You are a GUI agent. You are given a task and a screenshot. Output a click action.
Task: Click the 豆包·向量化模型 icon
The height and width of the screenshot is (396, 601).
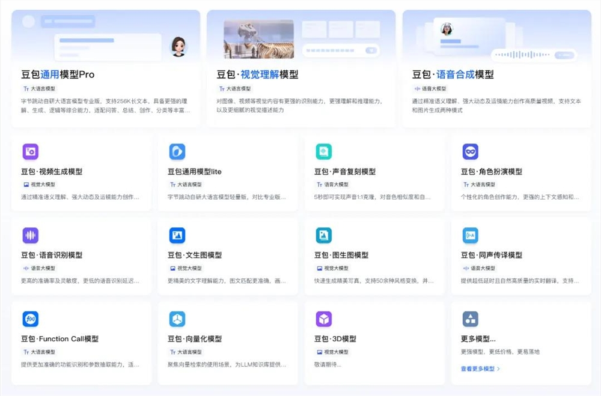[x=177, y=319]
